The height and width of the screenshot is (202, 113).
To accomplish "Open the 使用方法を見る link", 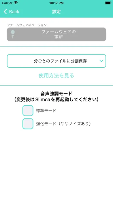I will 56,76.
